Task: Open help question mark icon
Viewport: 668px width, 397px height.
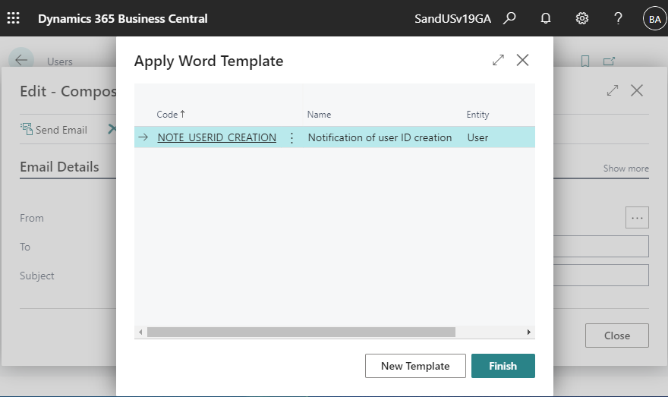Action: (618, 18)
